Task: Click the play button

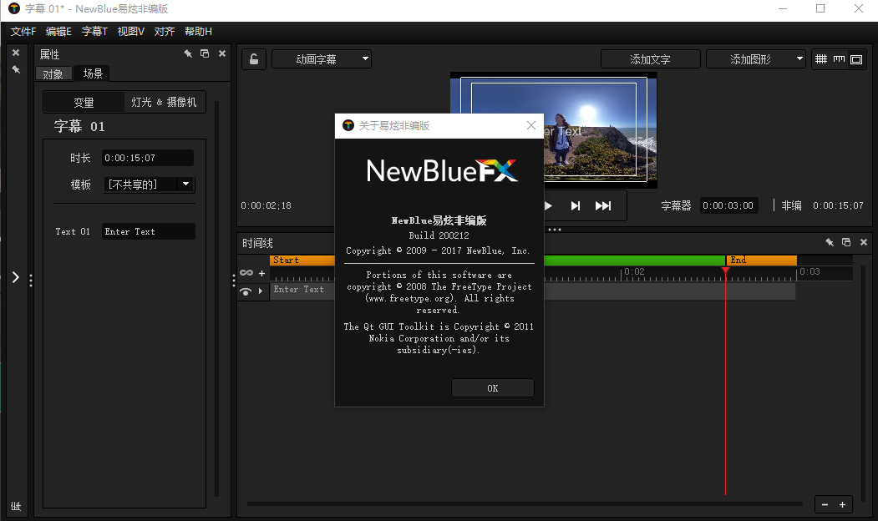Action: (548, 206)
